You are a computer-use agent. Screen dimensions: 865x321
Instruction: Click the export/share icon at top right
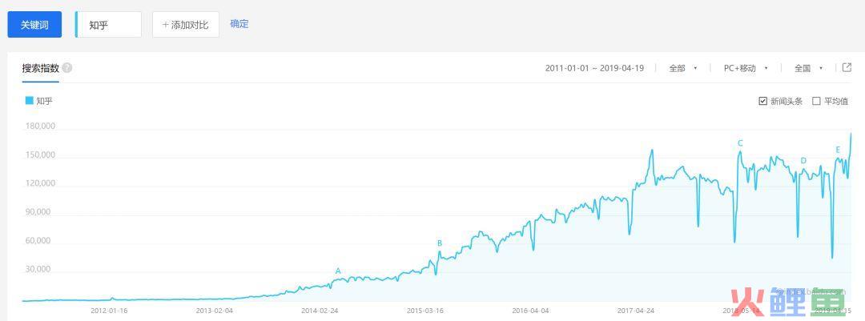pos(847,68)
